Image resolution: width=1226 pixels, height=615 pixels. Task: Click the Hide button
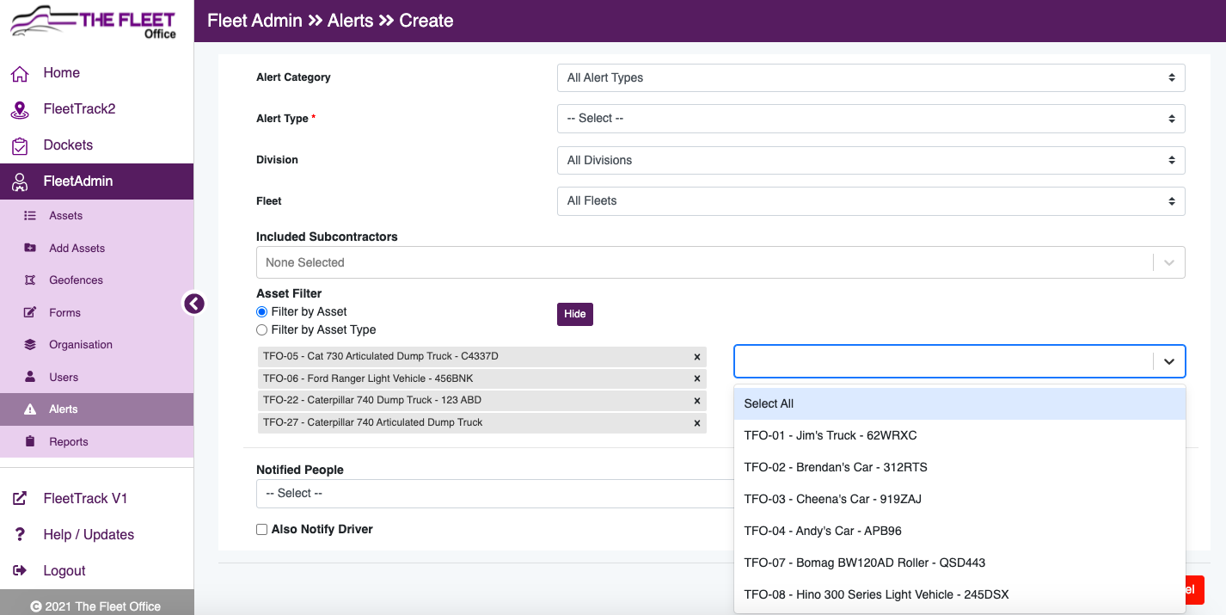tap(574, 314)
